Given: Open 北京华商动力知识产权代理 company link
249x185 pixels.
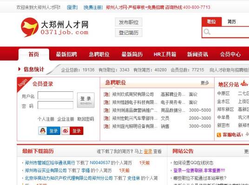Looking at the screenshot, I should click(69, 178).
